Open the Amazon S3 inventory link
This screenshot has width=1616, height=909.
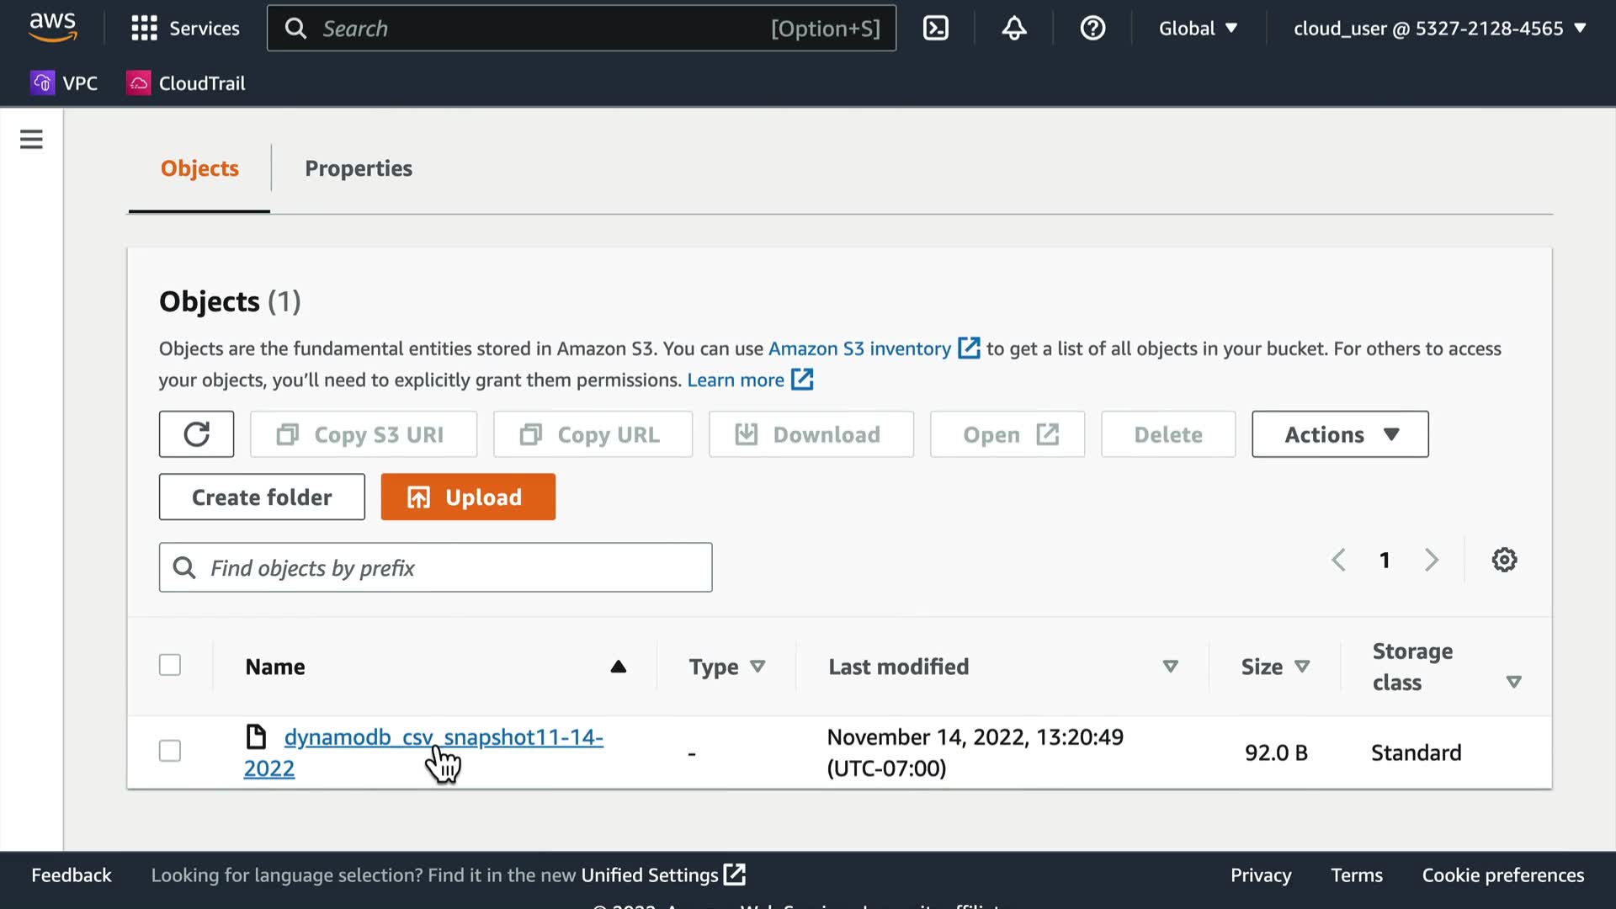click(x=859, y=348)
